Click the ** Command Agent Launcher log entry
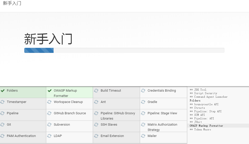Image resolution: width=249 pixels, height=144 pixels. [209, 97]
